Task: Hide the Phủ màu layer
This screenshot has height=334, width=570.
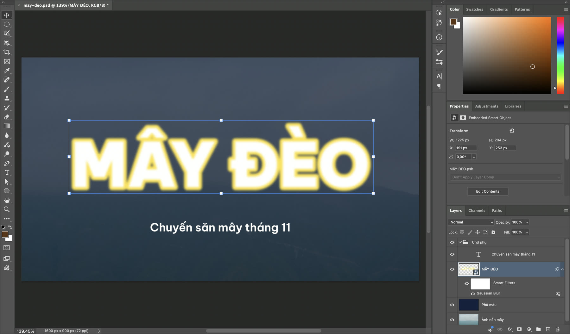Action: coord(452,305)
